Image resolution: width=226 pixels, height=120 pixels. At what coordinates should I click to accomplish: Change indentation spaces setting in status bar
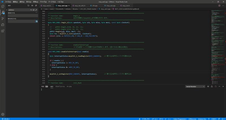[154, 119]
